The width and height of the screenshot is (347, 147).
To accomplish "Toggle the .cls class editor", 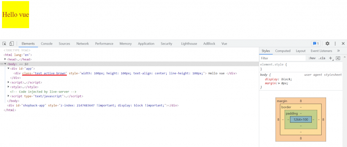I will tap(322, 58).
